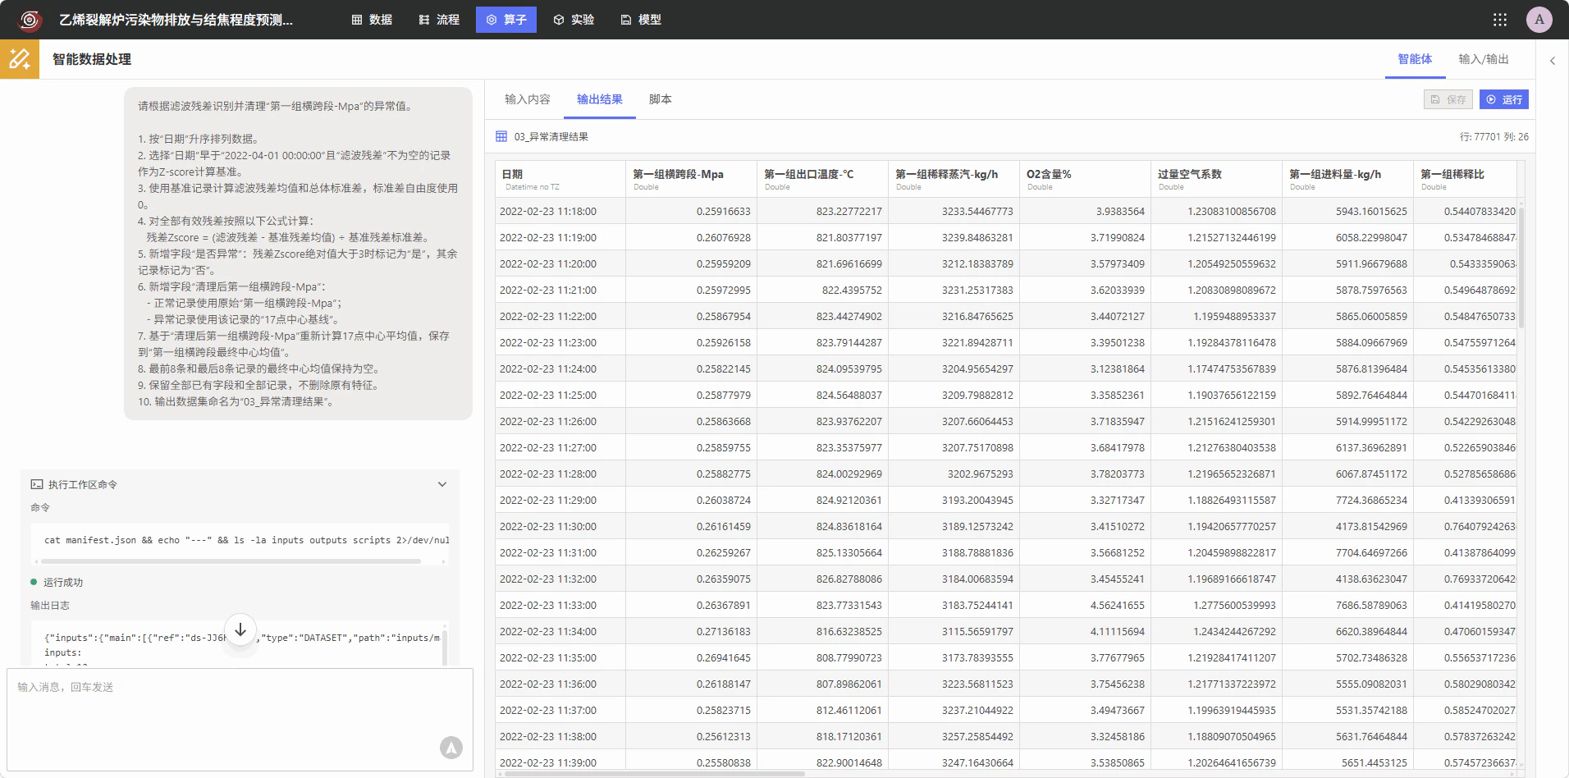Click the table's horizontal scrollbar
This screenshot has height=778, width=1569.
tap(655, 773)
